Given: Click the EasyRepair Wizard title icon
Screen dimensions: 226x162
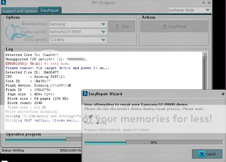Looking at the screenshot, I should pos(85,94).
